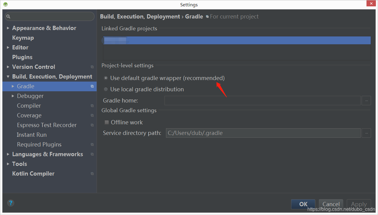Click the project icon beside Languages & Frameworks
Screen dimensions: 378x215
coord(92,154)
